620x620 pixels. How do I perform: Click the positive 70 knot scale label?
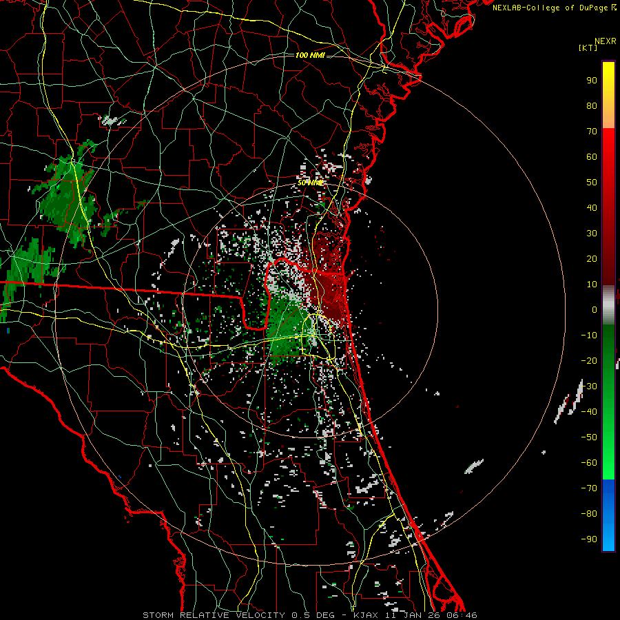click(x=592, y=132)
